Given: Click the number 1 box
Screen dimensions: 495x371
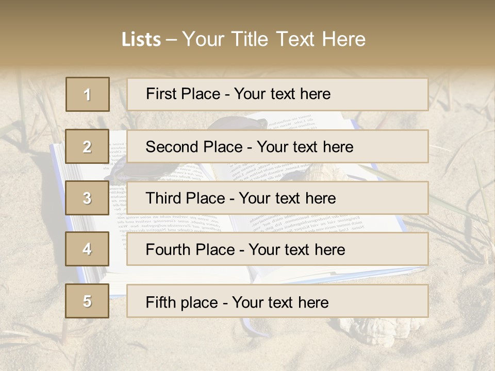Looking at the screenshot, I should pyautogui.click(x=88, y=94).
